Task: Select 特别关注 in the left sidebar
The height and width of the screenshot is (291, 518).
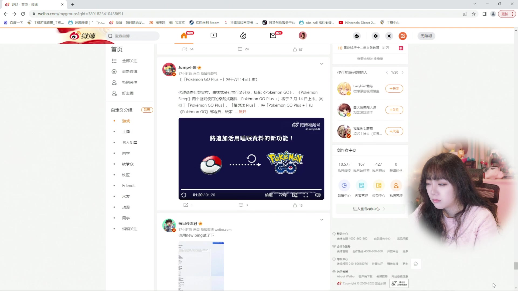Action: [x=130, y=82]
